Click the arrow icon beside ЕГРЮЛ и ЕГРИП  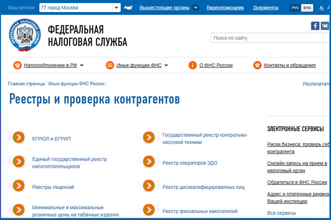click(19, 137)
